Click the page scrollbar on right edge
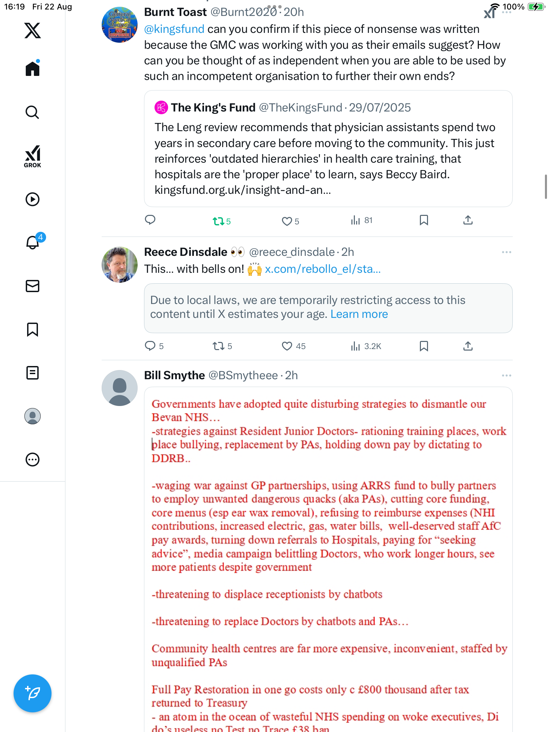 (x=546, y=186)
